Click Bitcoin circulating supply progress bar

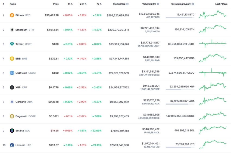coord(180,17)
